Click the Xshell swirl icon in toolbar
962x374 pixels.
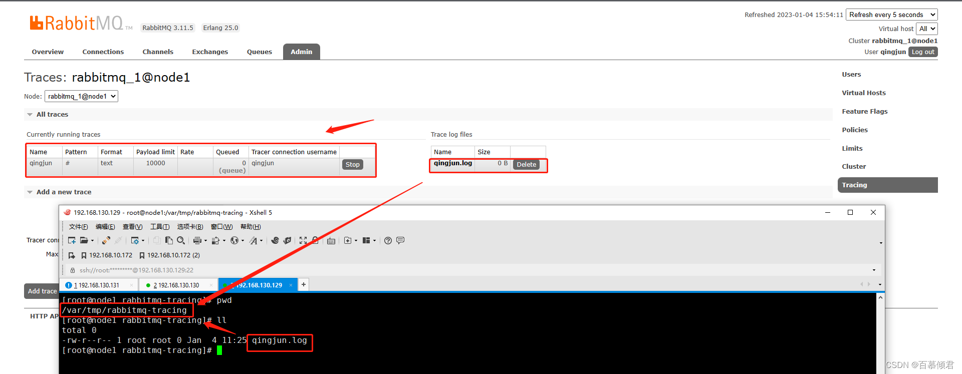275,240
